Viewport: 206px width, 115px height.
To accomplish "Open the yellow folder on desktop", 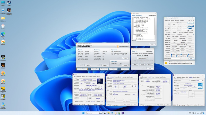I will click(3, 19).
